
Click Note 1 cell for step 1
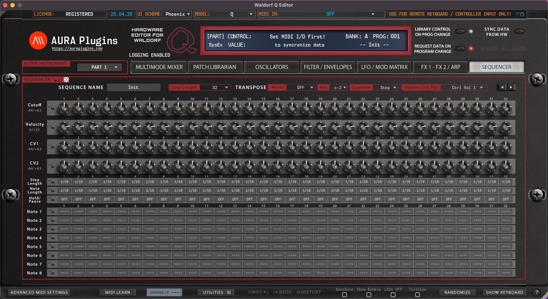coord(64,211)
